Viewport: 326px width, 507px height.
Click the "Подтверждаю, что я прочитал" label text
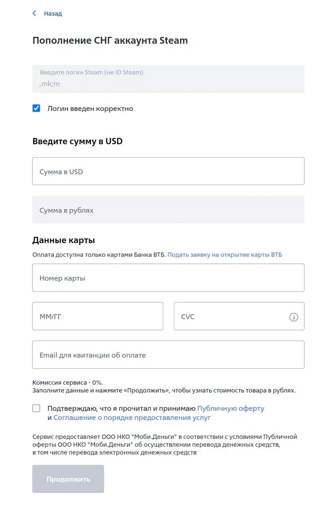[122, 408]
